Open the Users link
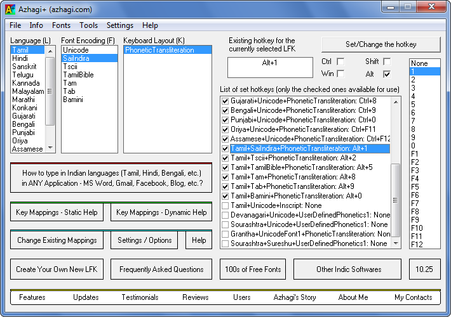This screenshot has width=451, height=317. click(x=242, y=297)
